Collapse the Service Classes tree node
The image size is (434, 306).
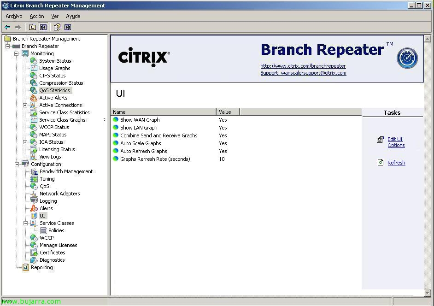(x=25, y=223)
